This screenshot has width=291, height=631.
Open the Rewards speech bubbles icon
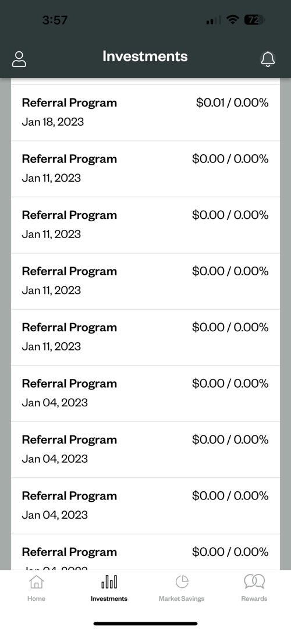click(254, 582)
